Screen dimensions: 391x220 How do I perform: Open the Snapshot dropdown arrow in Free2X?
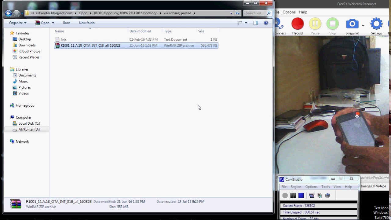363,26
